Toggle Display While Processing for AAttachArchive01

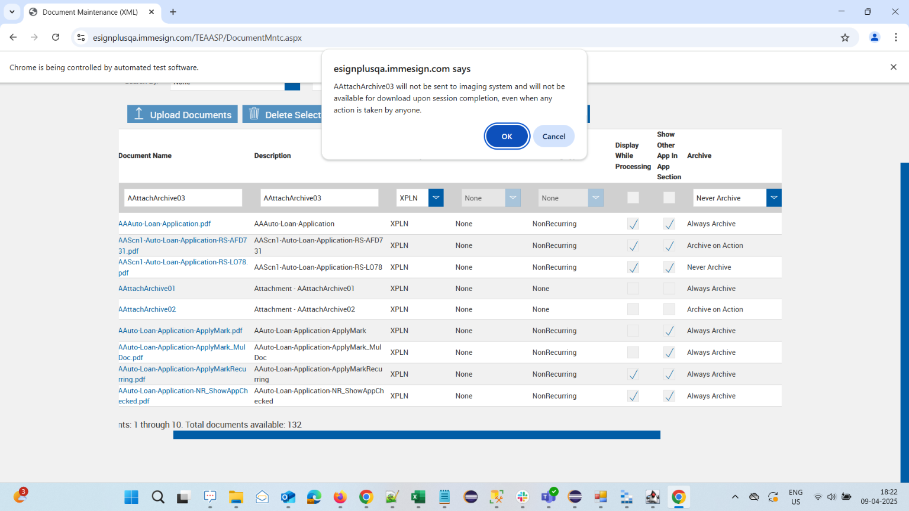(633, 289)
